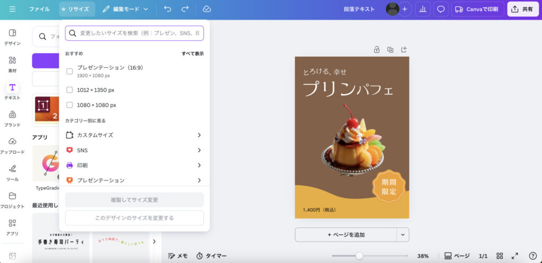Expand the プレゼンテーション category row
Screen dimensions: 542x263
[x=134, y=180]
